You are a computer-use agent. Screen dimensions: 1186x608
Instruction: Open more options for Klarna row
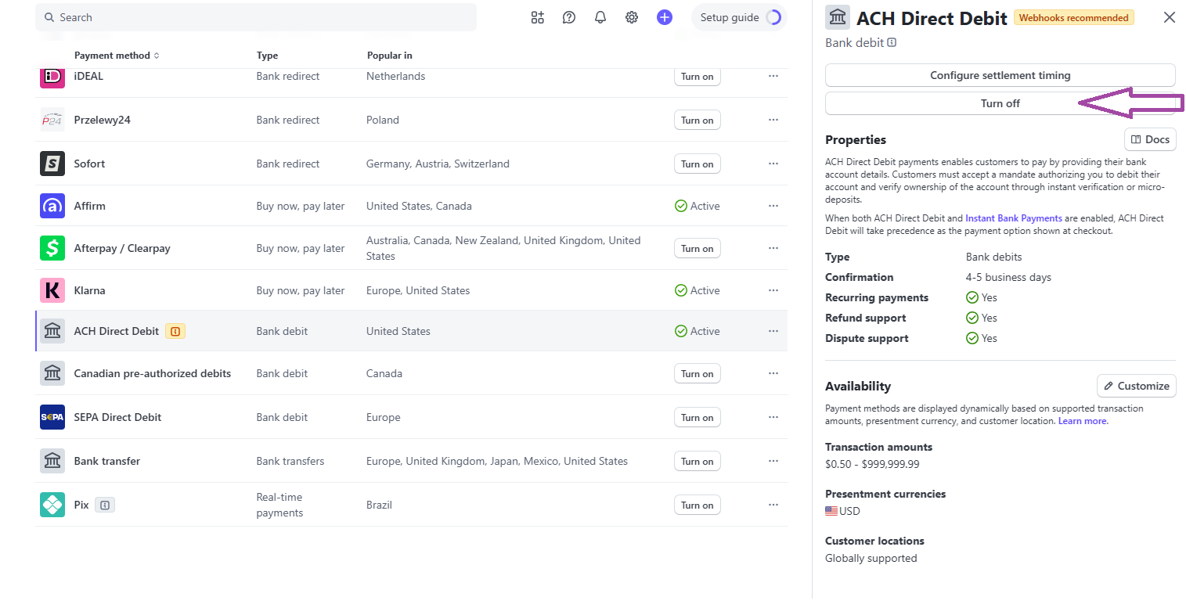[x=773, y=290]
